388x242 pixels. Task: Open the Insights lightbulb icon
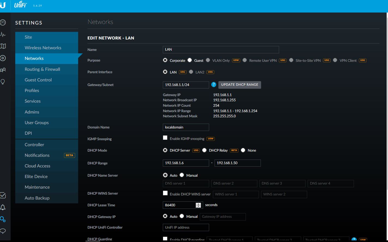(x=3, y=82)
